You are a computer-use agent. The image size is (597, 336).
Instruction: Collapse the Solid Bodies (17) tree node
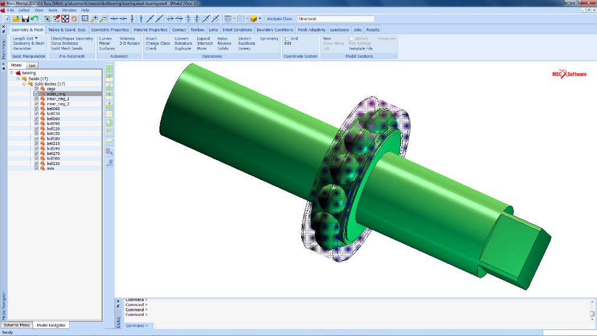tap(24, 84)
